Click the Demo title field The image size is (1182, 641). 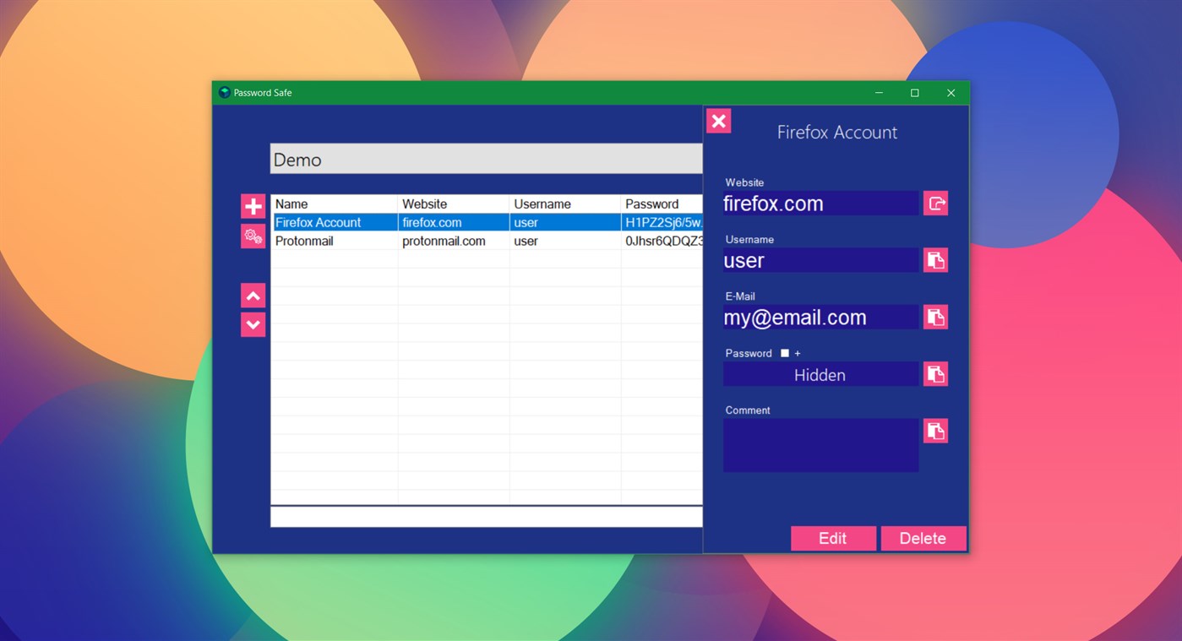(486, 159)
